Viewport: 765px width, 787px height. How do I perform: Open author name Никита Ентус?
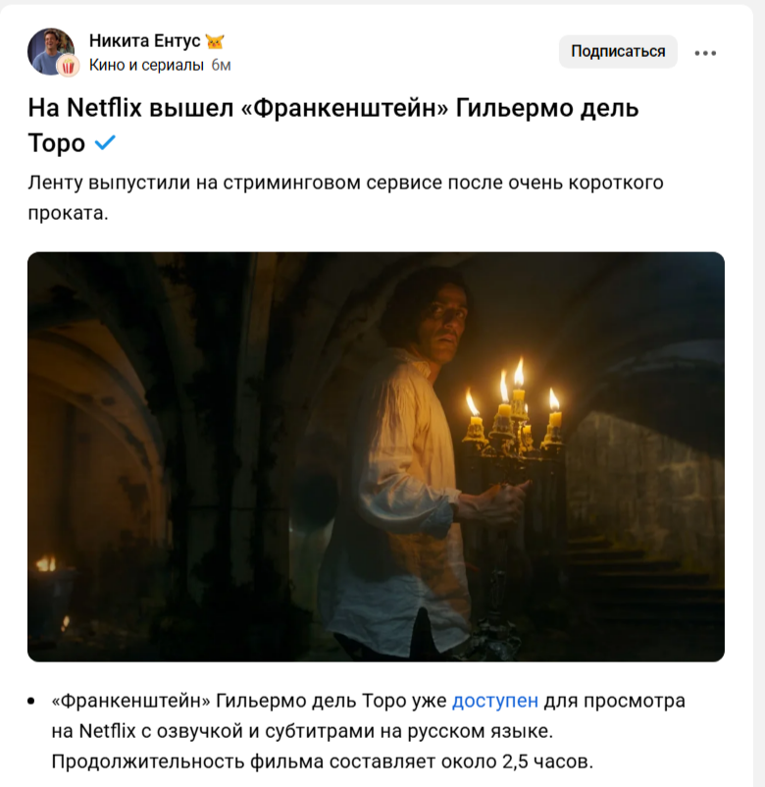point(144,40)
